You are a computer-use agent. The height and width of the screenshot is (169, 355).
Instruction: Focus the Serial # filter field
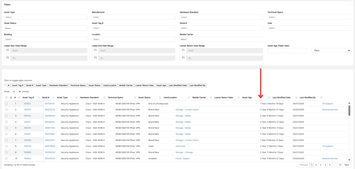pyautogui.click(x=221, y=28)
